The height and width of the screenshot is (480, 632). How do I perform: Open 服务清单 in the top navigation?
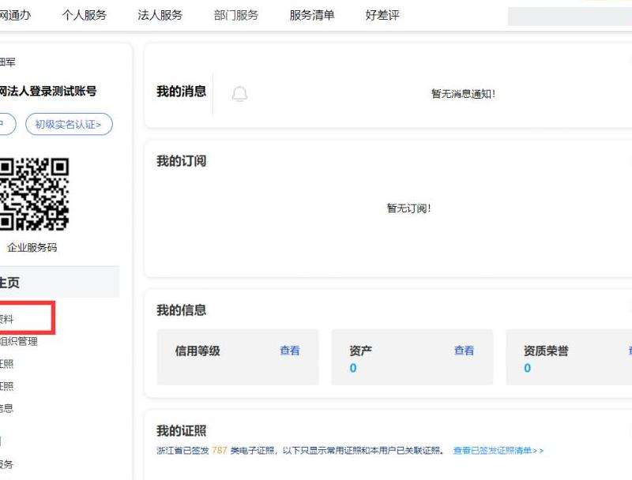point(311,15)
